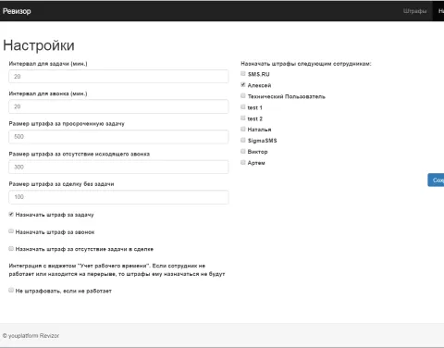Open the partially visible active nav tab
The image size is (444, 348).
(x=438, y=11)
